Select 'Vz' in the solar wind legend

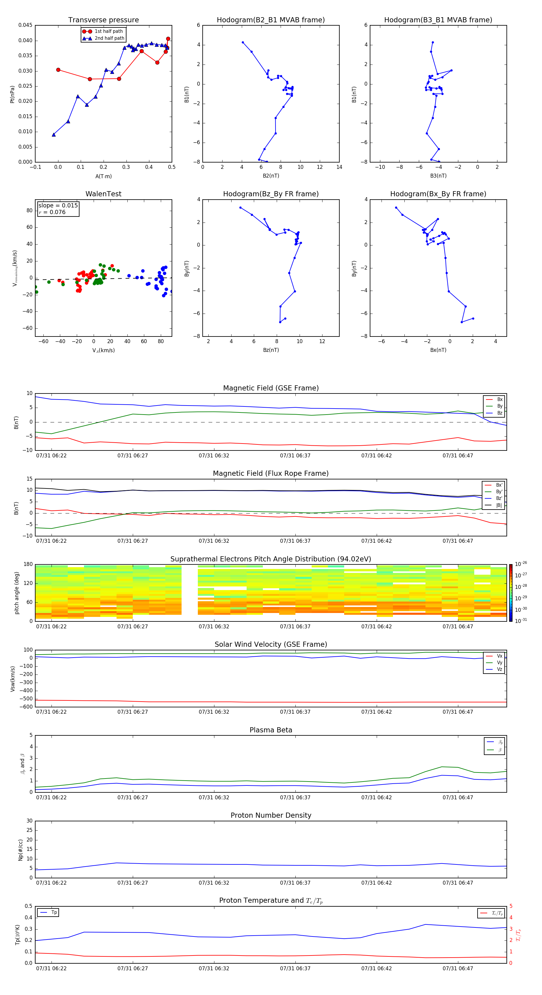coord(494,669)
